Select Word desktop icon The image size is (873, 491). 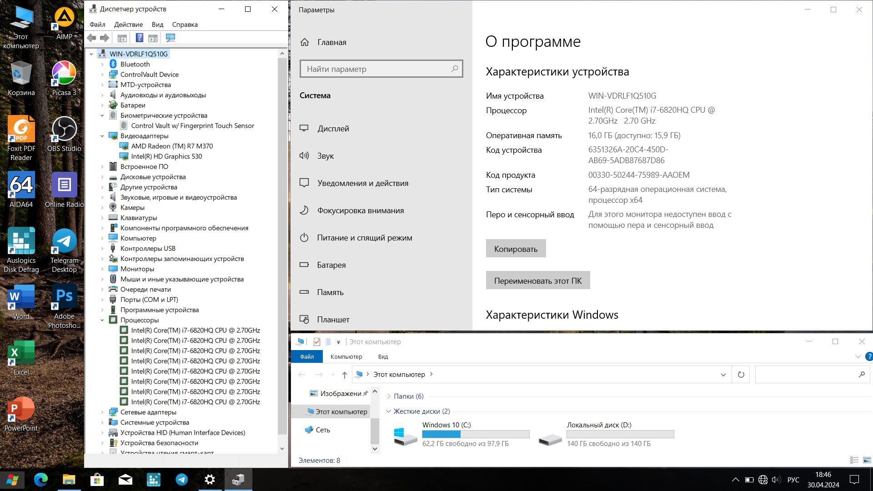(21, 302)
